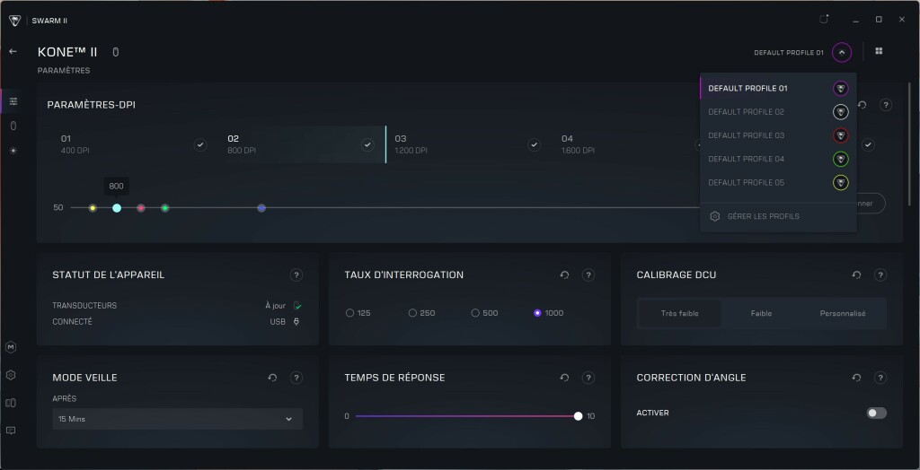Reset Calibrage DCU setting

tap(856, 274)
